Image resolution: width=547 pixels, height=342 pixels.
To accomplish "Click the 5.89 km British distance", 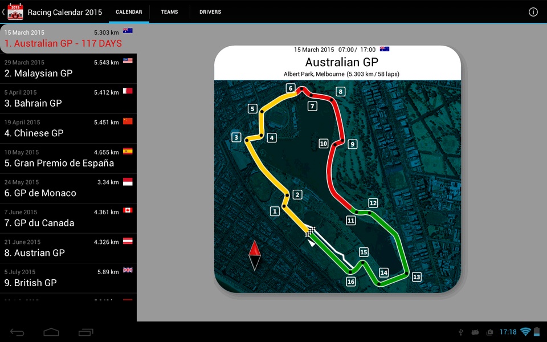I will click(108, 272).
